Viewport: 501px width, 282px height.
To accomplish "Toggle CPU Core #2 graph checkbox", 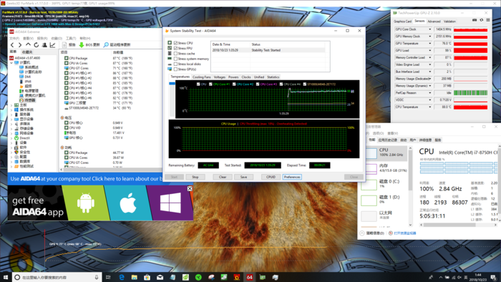I will click(x=234, y=84).
